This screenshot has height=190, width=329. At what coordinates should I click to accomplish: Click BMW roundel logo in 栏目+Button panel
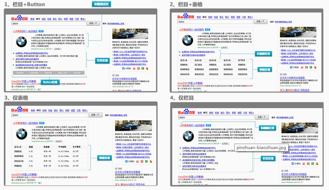(x=21, y=41)
